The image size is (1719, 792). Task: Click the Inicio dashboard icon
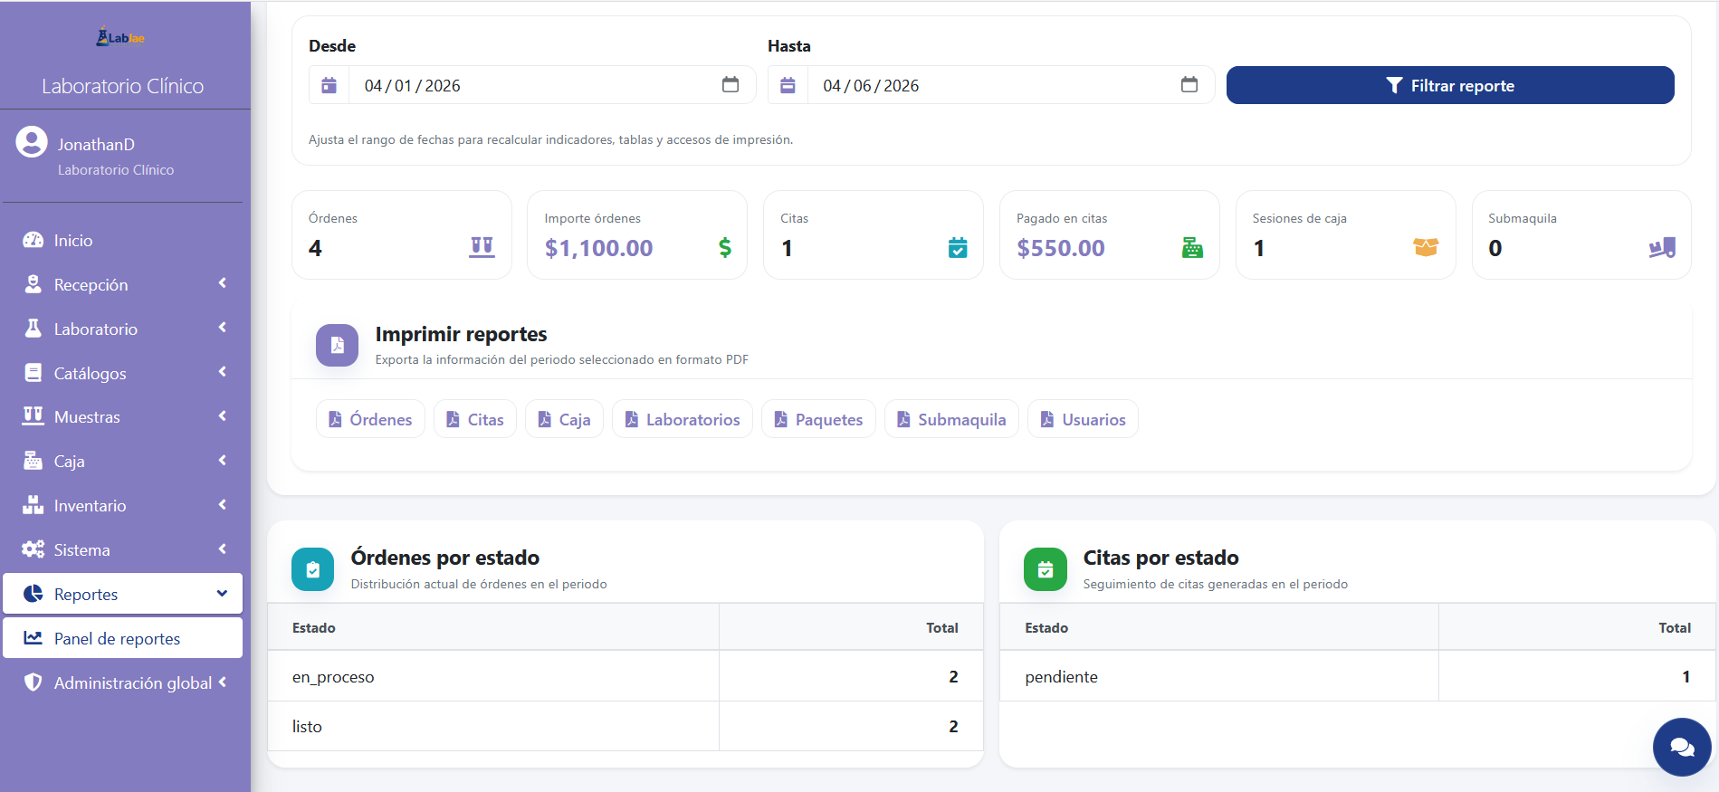33,240
